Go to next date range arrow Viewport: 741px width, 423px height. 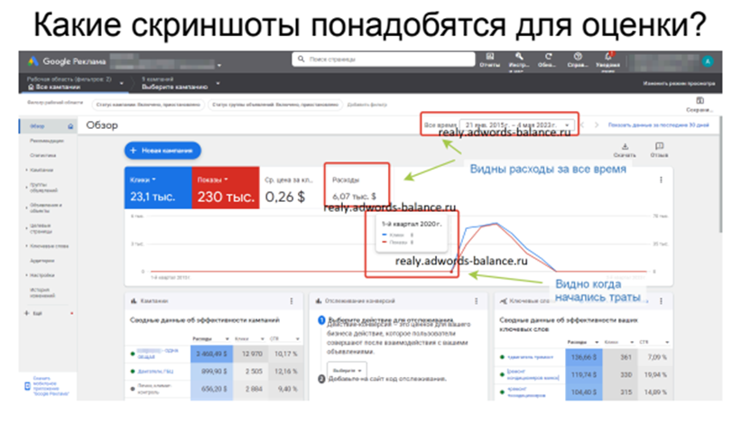597,125
